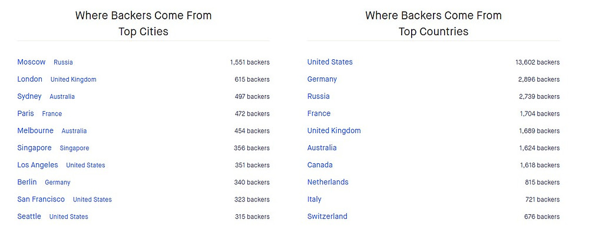Open the Paris city link
The height and width of the screenshot is (236, 589).
(25, 113)
